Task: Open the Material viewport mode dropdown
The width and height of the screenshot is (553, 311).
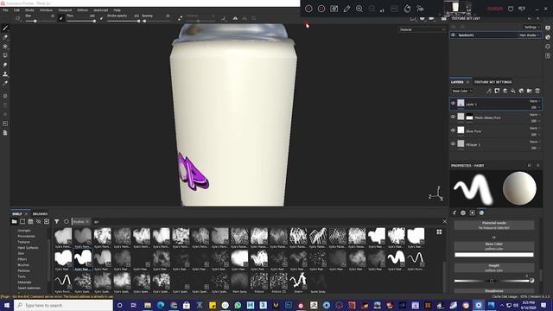Action: (x=423, y=29)
